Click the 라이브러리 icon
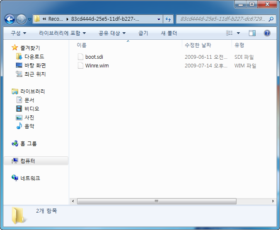 coord(15,91)
